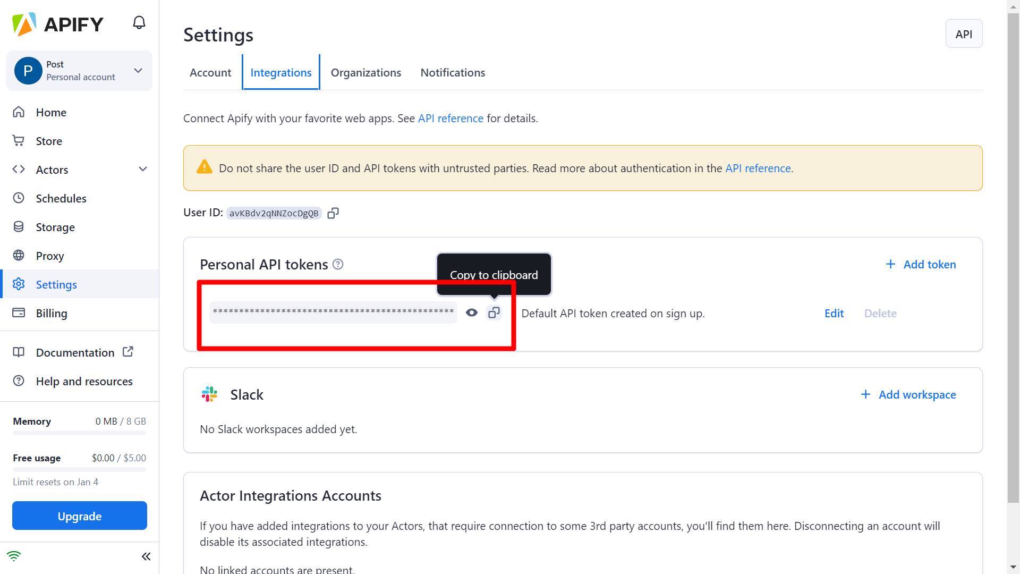Copy the API token to clipboard
This screenshot has height=574, width=1020.
(x=494, y=313)
